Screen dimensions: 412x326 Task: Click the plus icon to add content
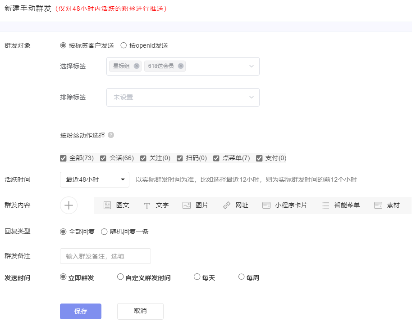point(69,205)
